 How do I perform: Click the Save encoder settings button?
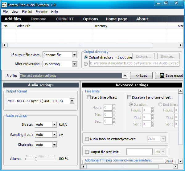pos(169,75)
